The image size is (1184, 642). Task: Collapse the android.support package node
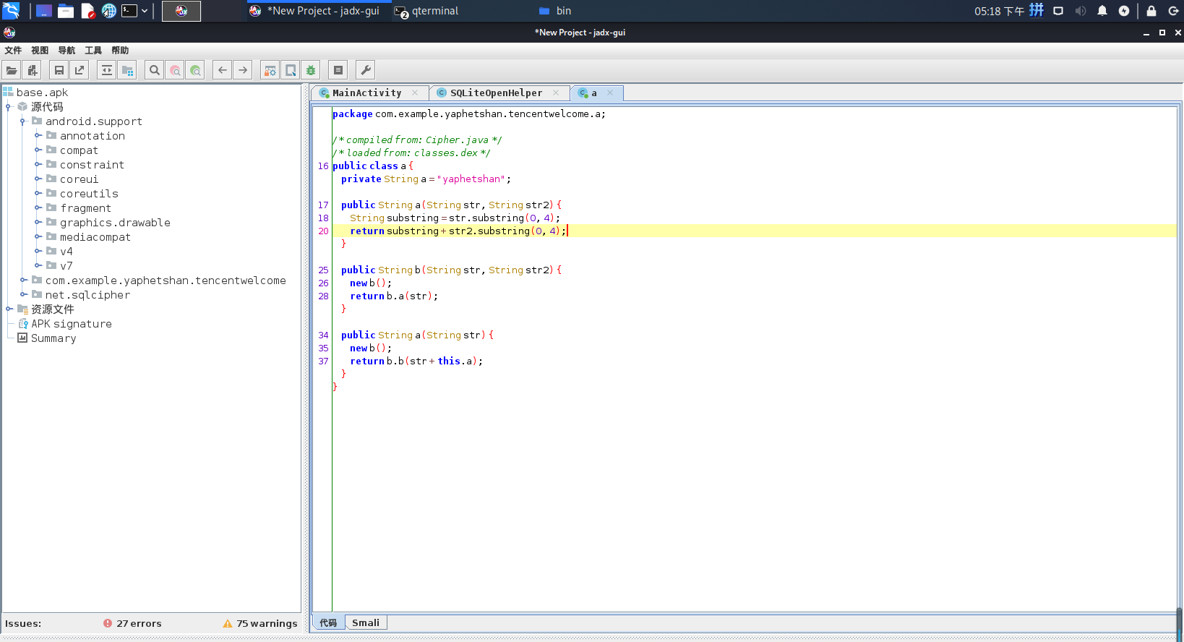(23, 121)
